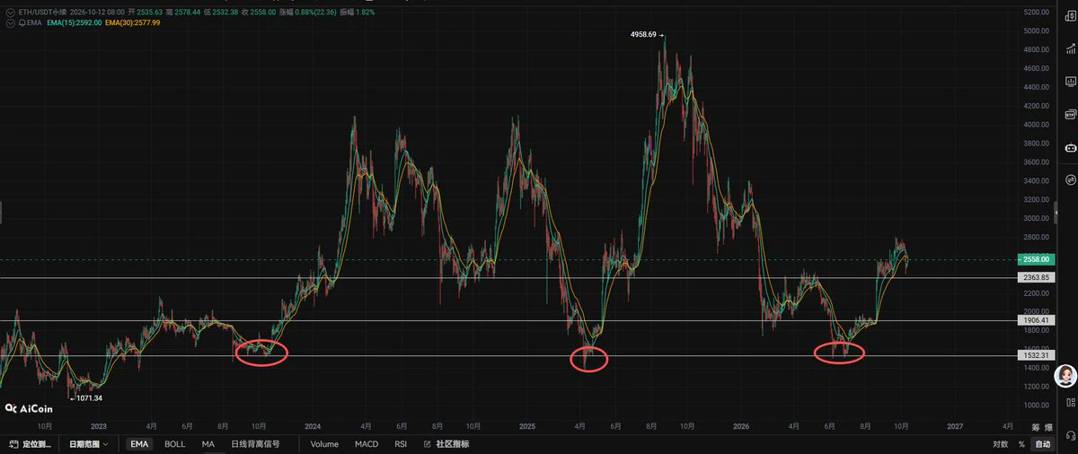Open the robot assistant icon in sidebar
Image resolution: width=1078 pixels, height=454 pixels.
click(1070, 147)
